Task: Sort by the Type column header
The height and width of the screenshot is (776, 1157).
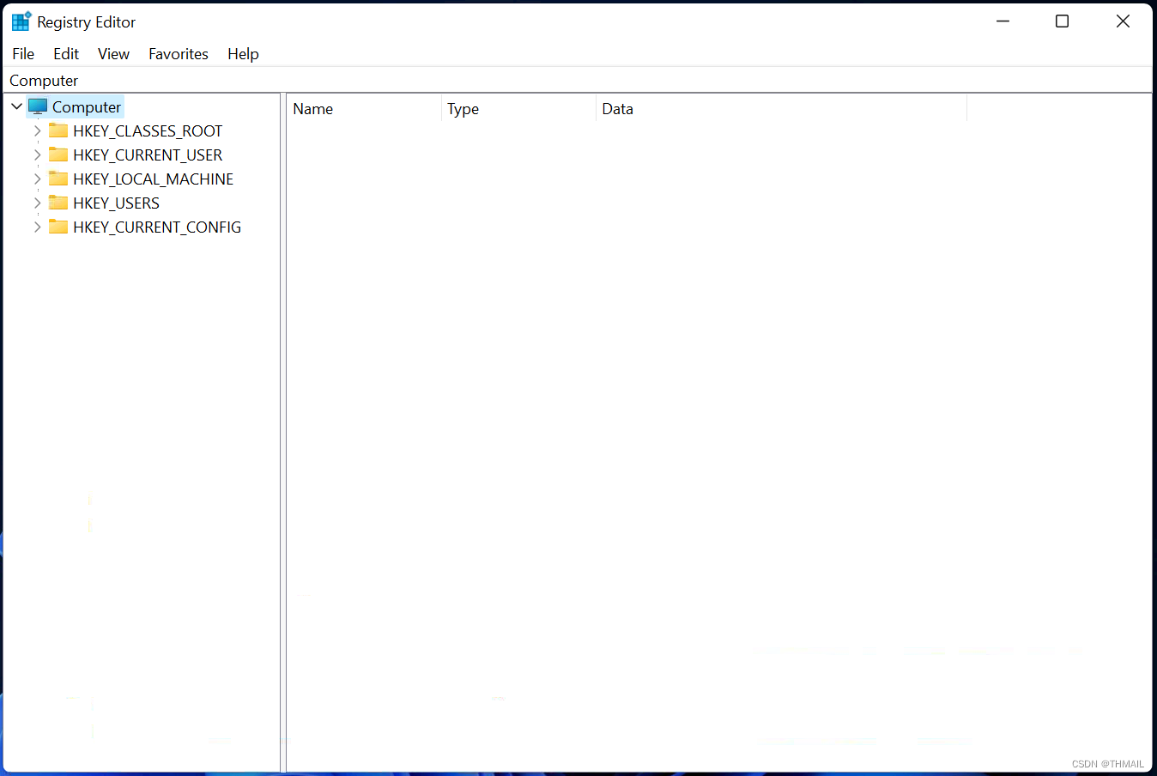Action: pyautogui.click(x=518, y=109)
